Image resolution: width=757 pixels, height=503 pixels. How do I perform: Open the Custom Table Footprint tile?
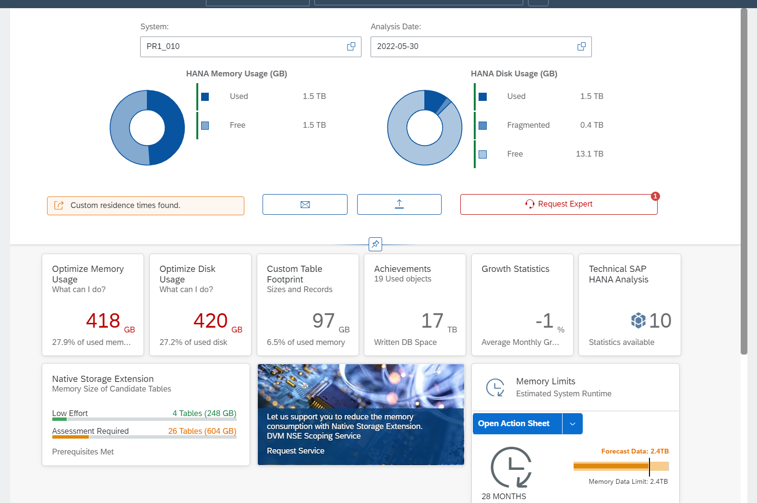(308, 305)
